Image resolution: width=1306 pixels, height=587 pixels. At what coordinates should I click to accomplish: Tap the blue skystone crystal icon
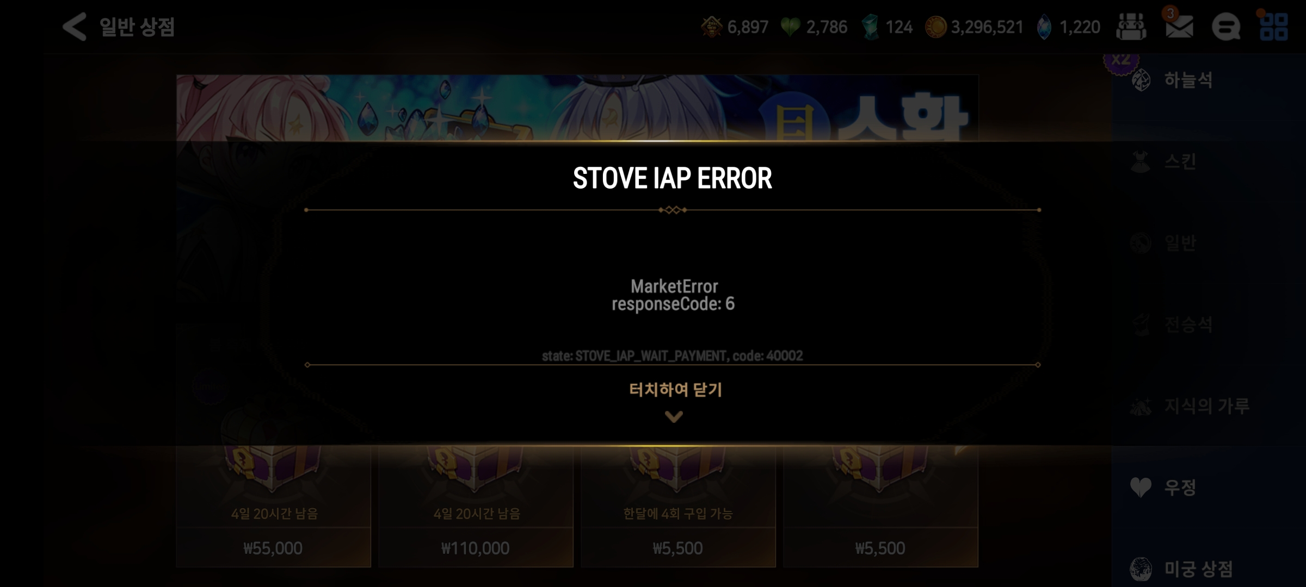click(x=1044, y=27)
